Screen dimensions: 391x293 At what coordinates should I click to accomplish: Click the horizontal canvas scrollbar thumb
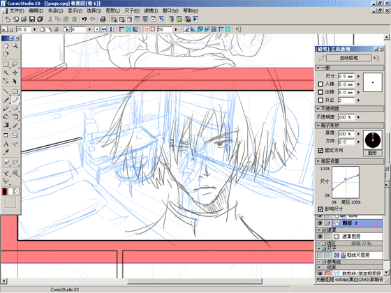(195, 281)
